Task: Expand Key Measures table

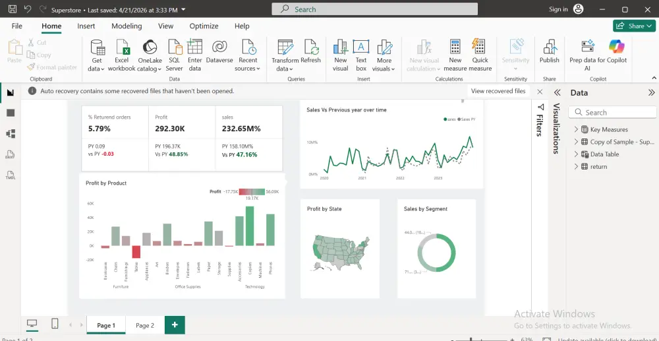Action: point(576,129)
